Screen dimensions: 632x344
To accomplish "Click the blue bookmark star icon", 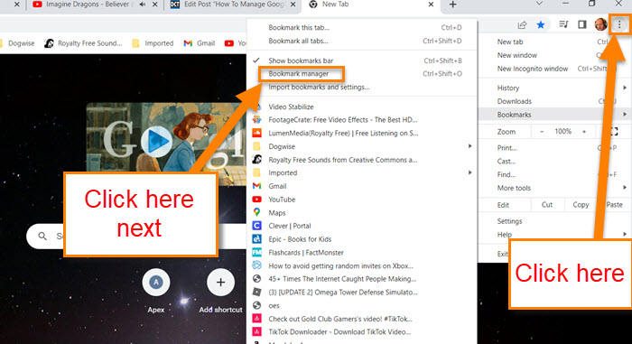I will tap(541, 25).
